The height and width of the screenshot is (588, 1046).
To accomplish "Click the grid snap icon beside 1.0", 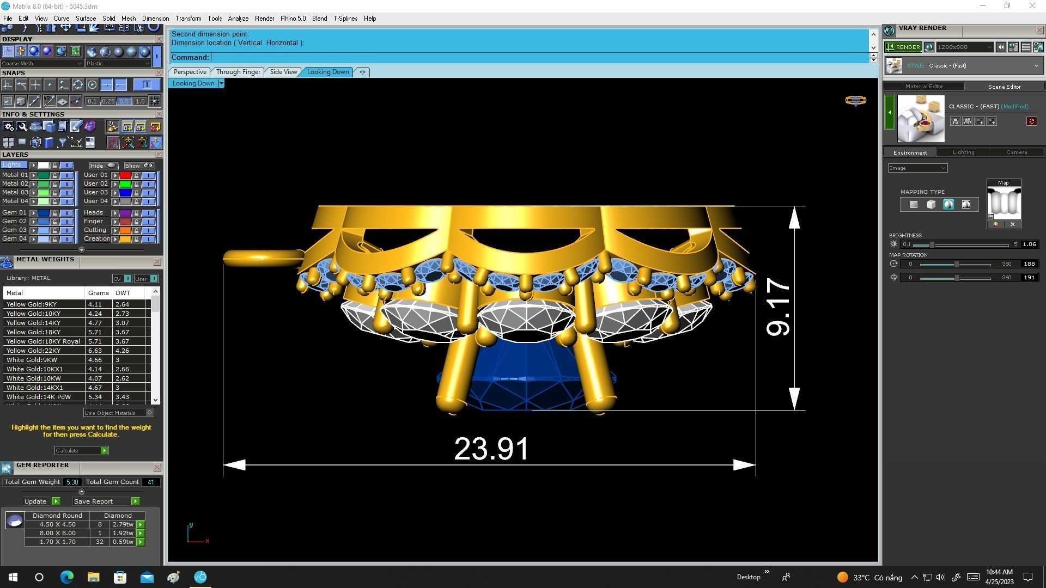I will click(155, 101).
